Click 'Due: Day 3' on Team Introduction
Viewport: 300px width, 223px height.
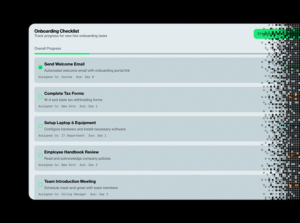pos(99,194)
